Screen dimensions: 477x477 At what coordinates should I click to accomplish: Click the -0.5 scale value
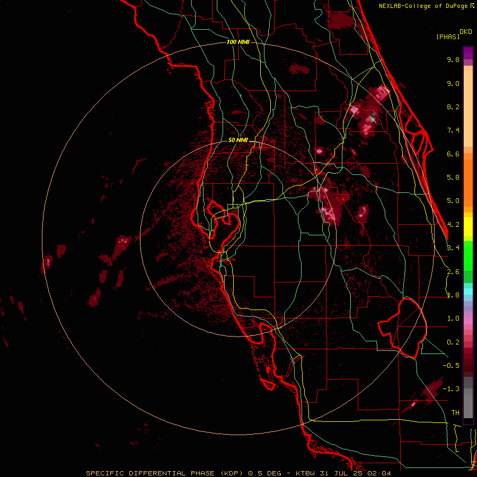click(451, 366)
